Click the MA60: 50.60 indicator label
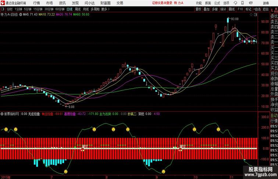Screen dimensions: 278x179 tap(81, 15)
